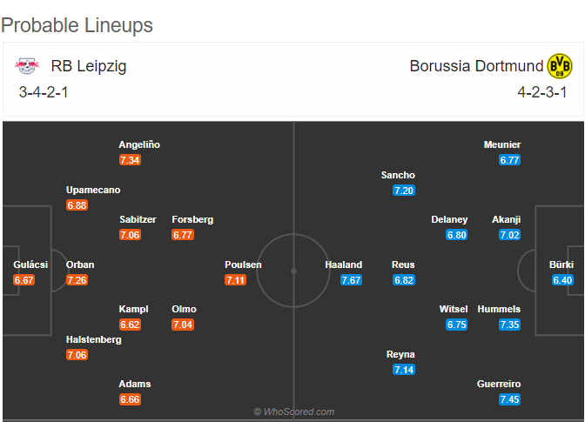The image size is (585, 422).
Task: Click Angeliño's 7.34 rating badge
Action: (x=130, y=160)
